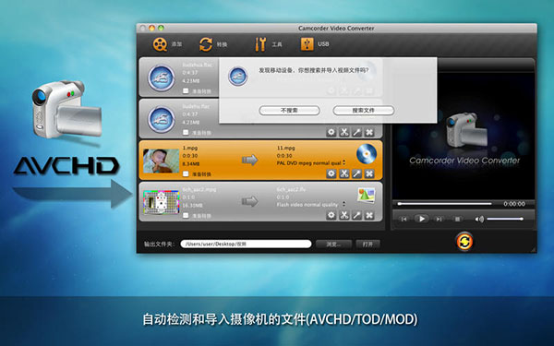Click the DVD disc profile icon in 1.mpg row
This screenshot has height=346, width=554.
click(x=367, y=154)
